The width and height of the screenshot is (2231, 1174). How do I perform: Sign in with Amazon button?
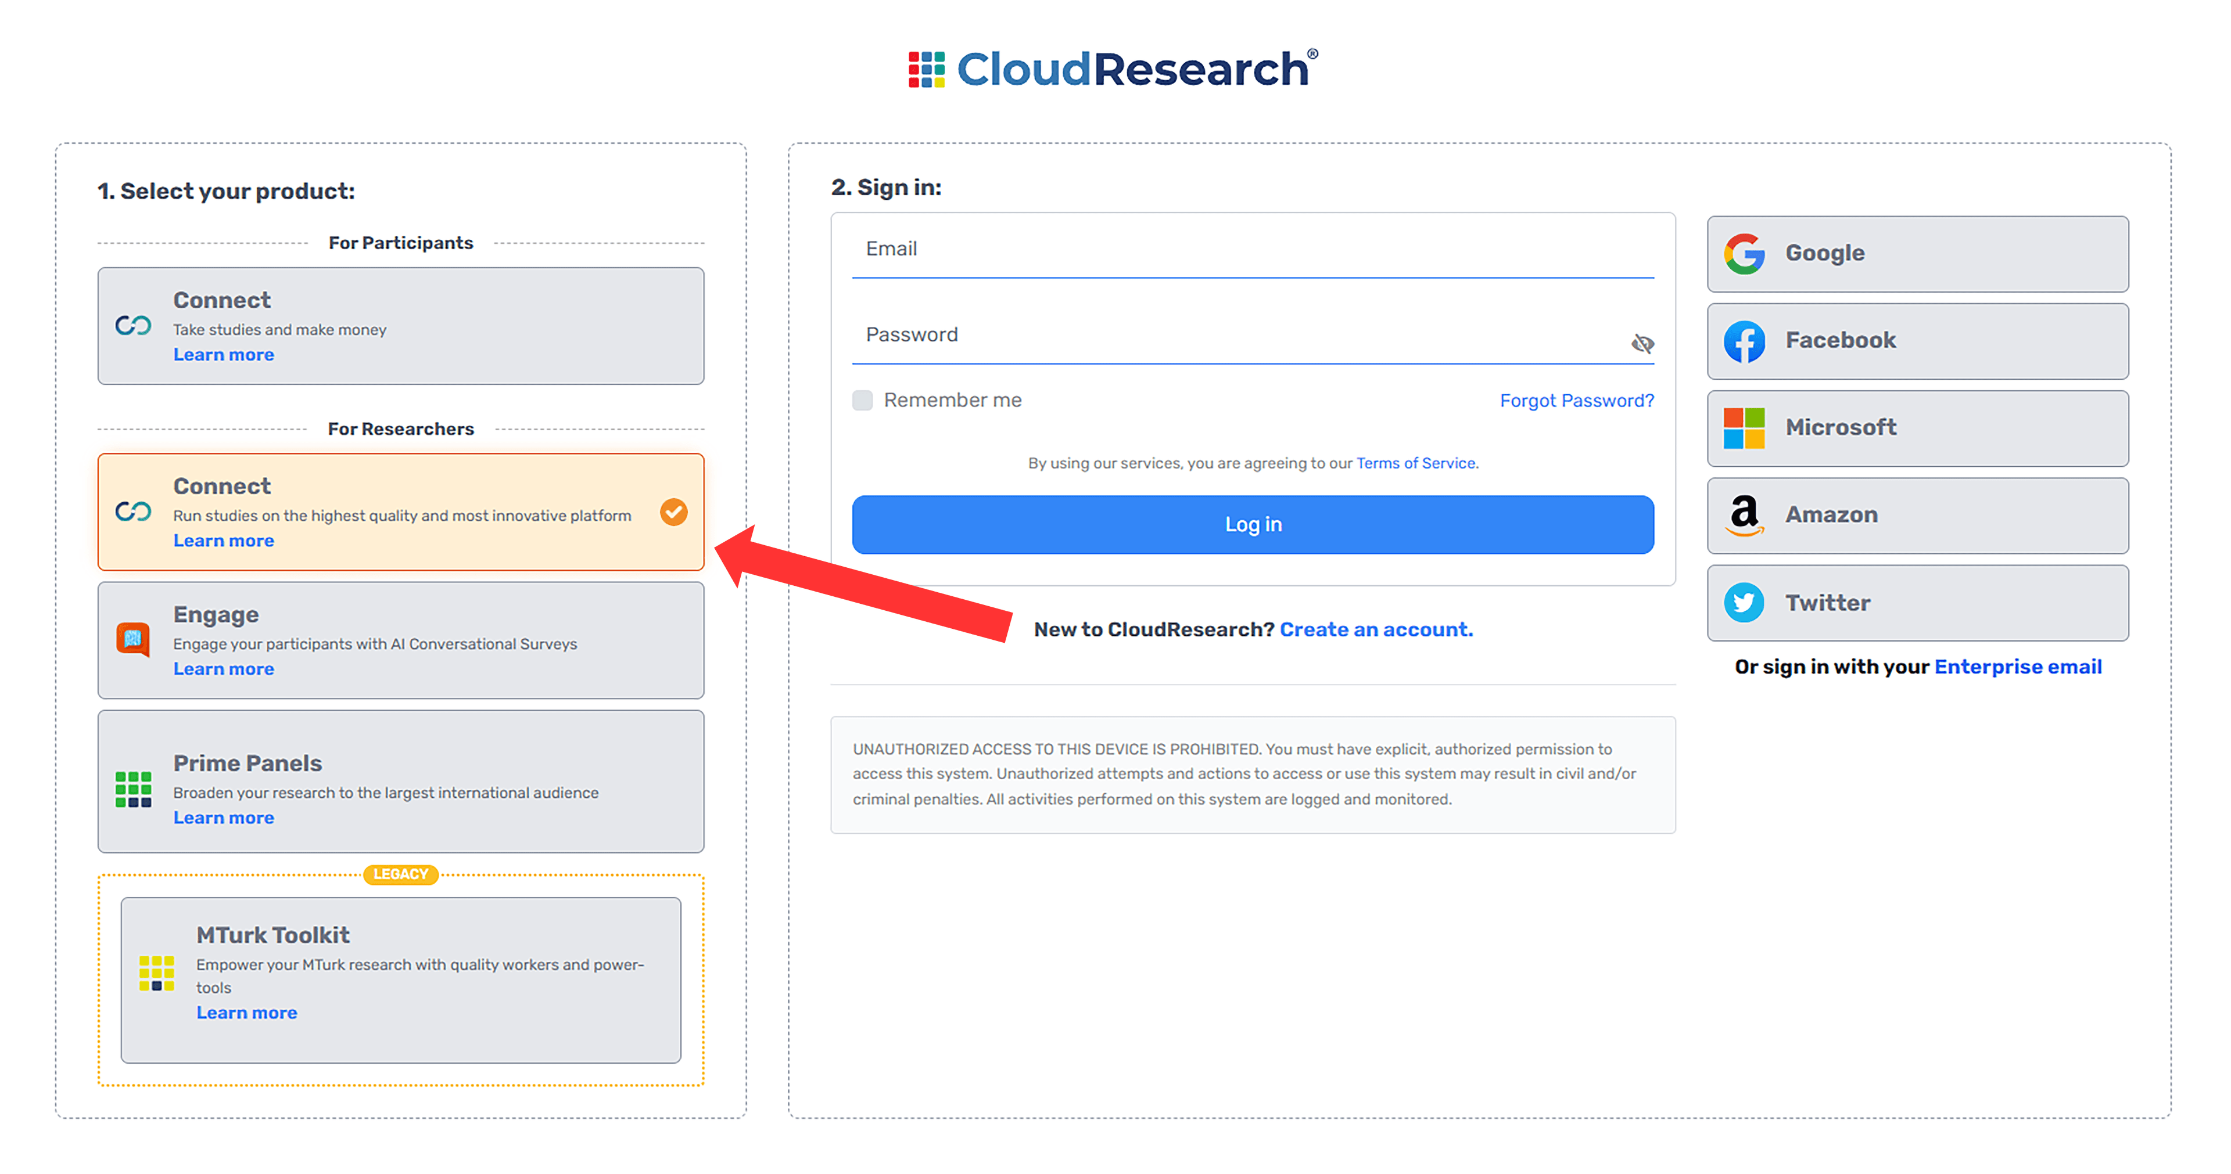pos(1918,516)
